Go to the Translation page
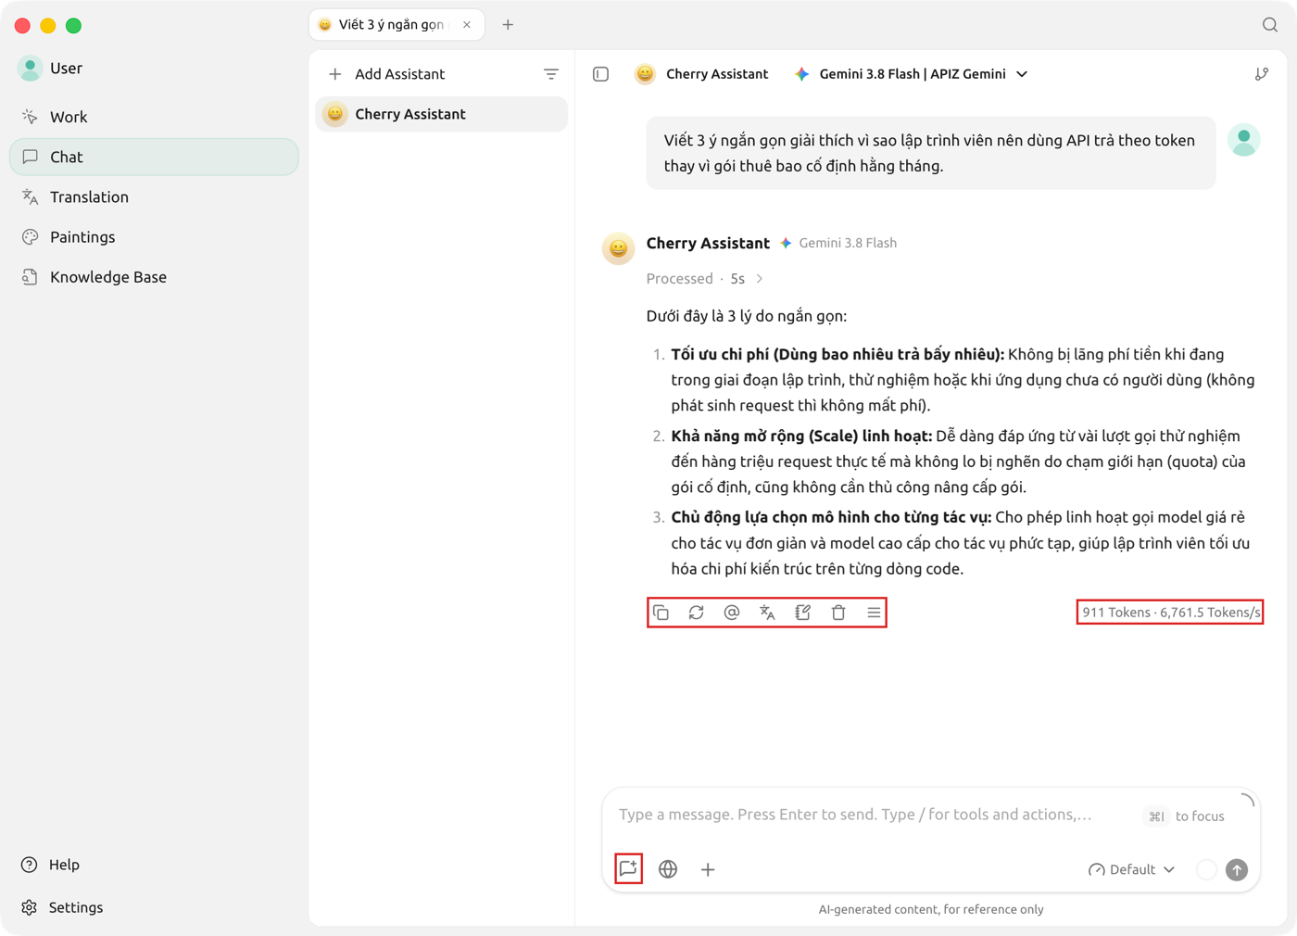The height and width of the screenshot is (936, 1297). click(x=154, y=196)
